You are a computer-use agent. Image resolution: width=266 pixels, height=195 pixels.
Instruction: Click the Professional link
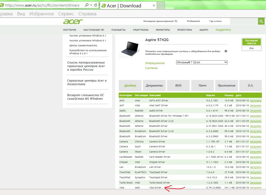coord(193,21)
